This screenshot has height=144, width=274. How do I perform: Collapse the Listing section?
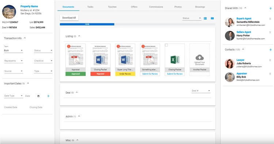point(79,36)
